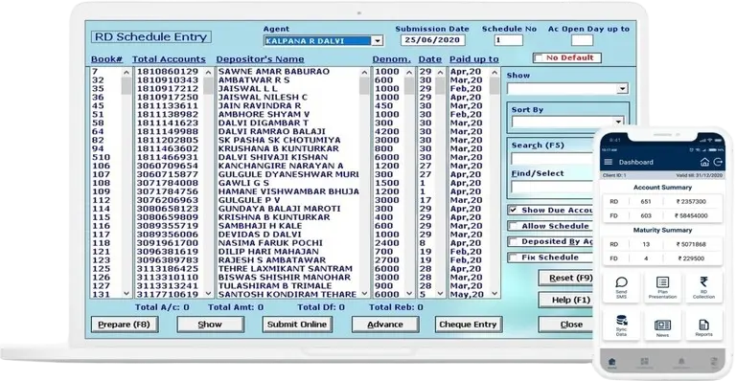This screenshot has height=381, width=736.
Task: Open RD Collection rupee tile on phone
Action: pos(703,287)
